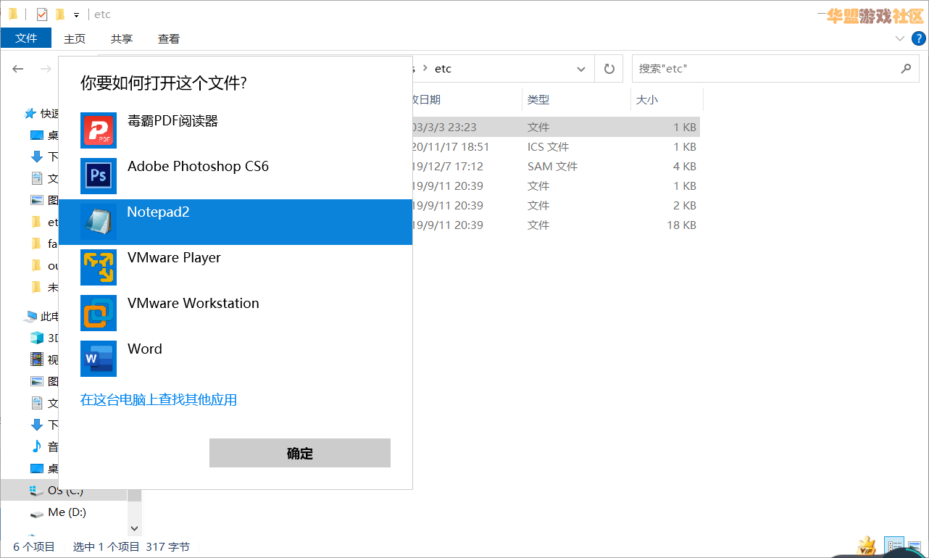The height and width of the screenshot is (558, 929).
Task: Click the forward navigation arrow
Action: (46, 69)
